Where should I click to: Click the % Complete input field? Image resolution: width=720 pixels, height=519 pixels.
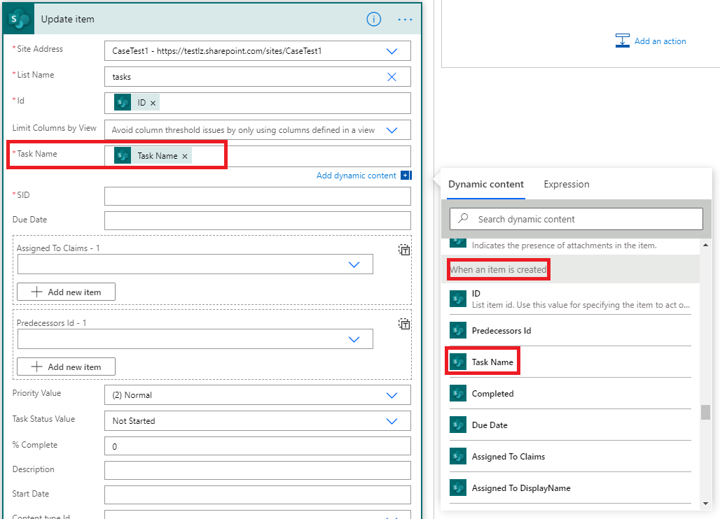(x=258, y=446)
